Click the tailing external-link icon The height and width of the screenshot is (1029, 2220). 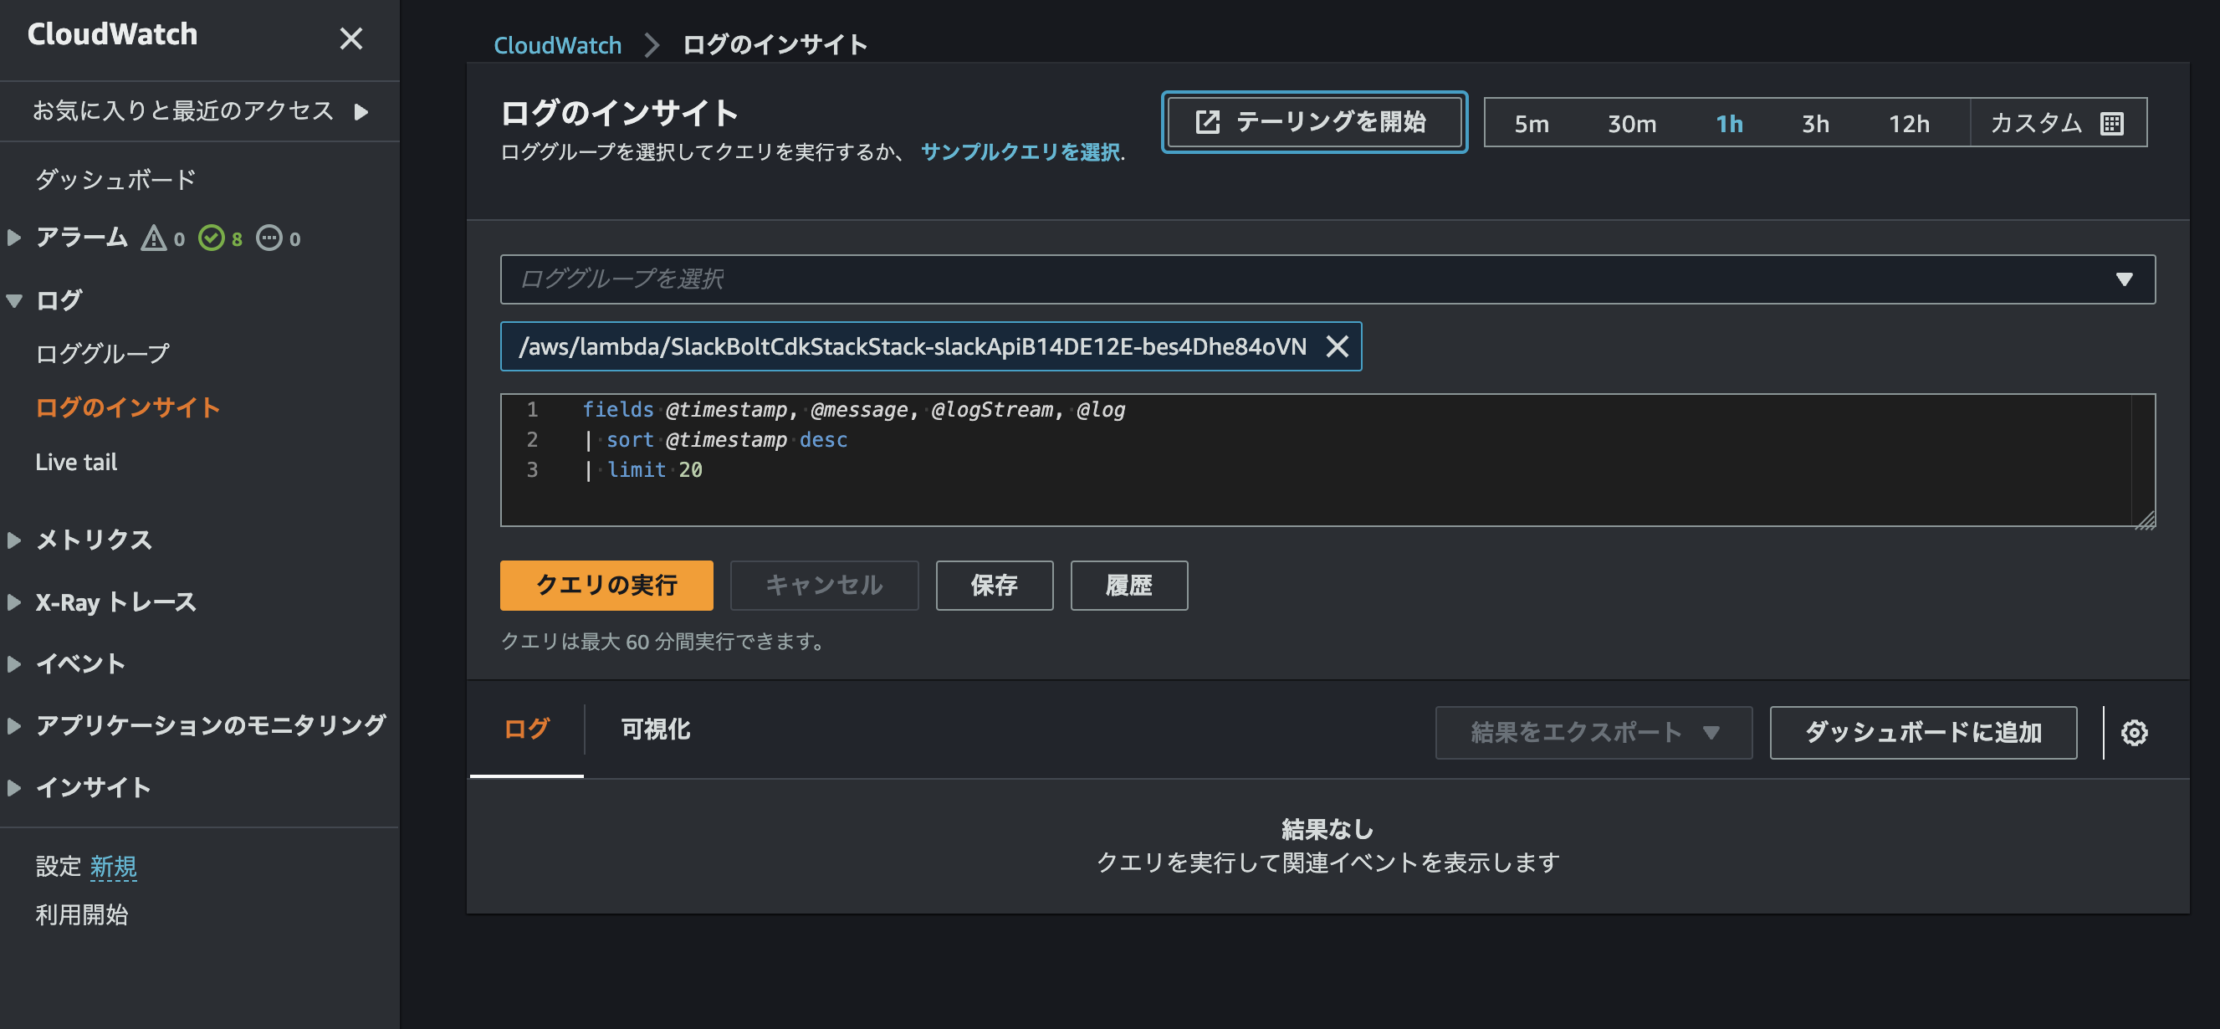point(1208,121)
